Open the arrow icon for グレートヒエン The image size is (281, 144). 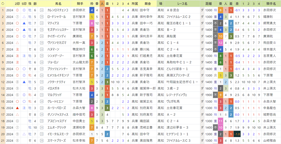(x=42, y=101)
